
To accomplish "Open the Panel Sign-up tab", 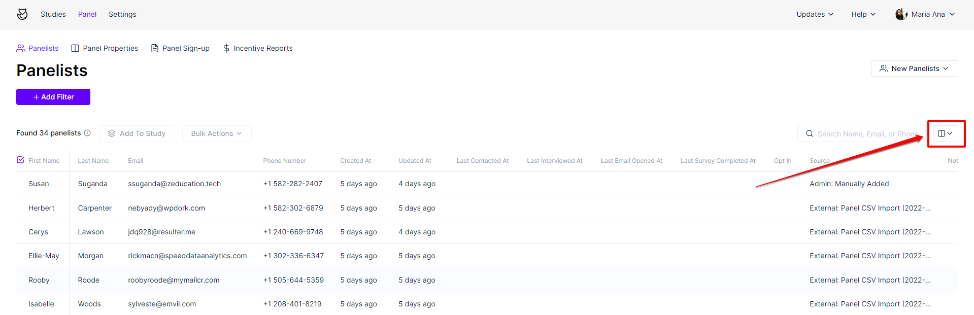I will pyautogui.click(x=180, y=48).
